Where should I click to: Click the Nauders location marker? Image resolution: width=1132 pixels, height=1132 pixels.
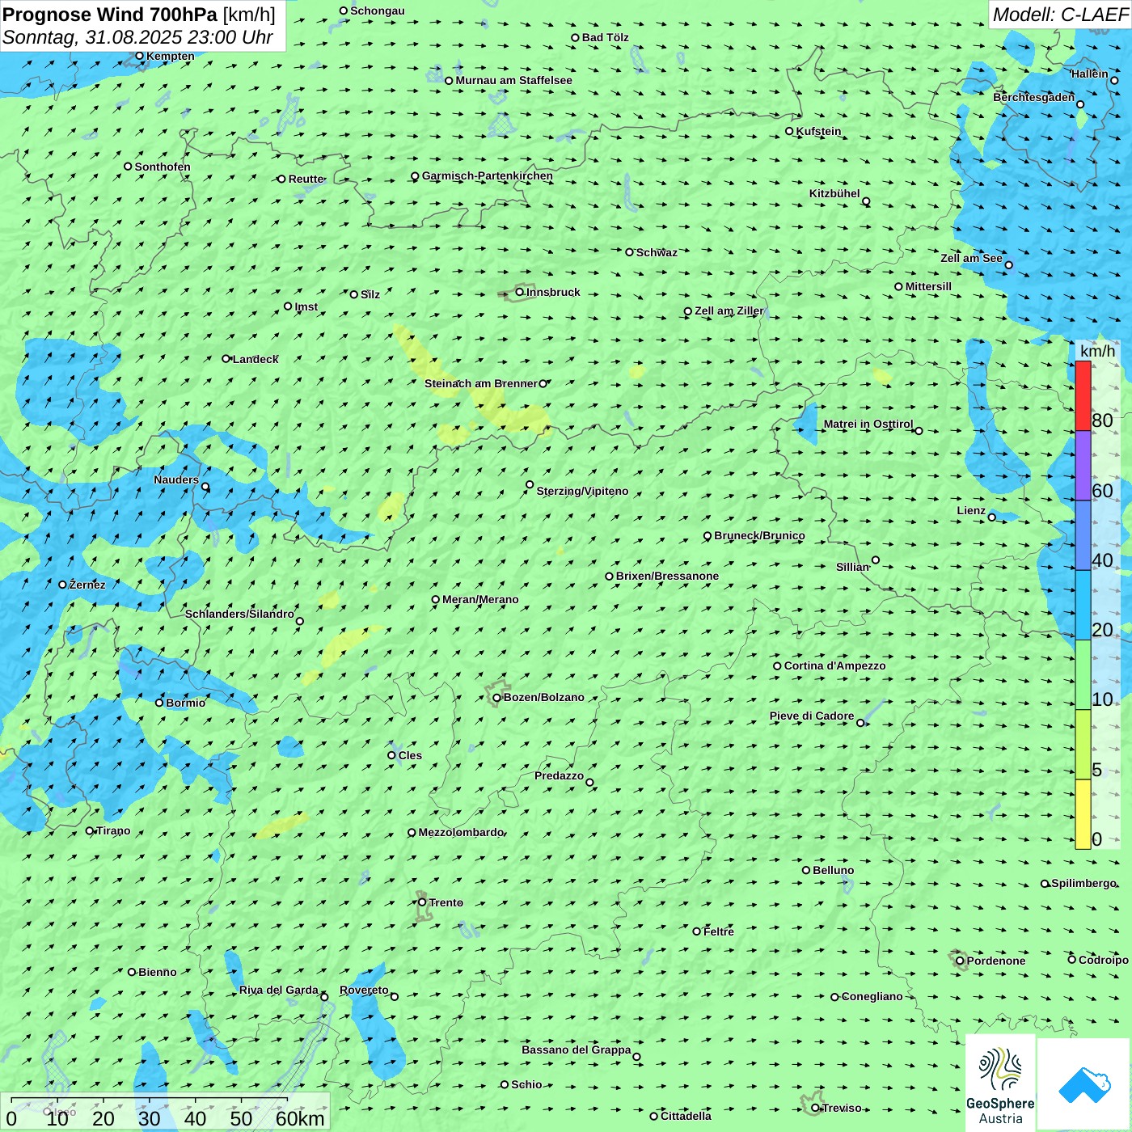205,487
